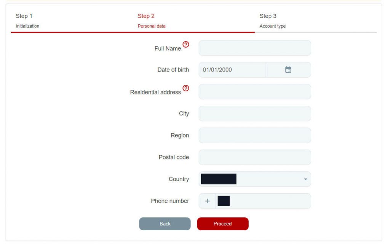Open the Country selection box
Image resolution: width=390 pixels, height=247 pixels.
click(x=254, y=179)
